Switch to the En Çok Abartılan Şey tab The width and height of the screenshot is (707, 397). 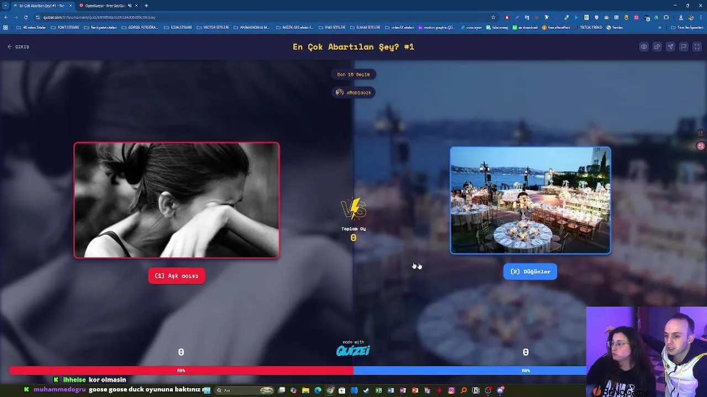click(x=43, y=6)
